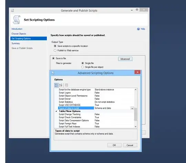Screen dimensions: 186x163
Task: Click the Advanced button
Action: coord(125,59)
